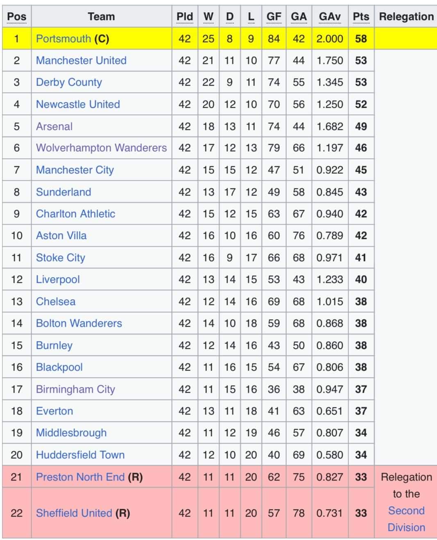
Task: Click Preston North End link
Action: (x=80, y=477)
